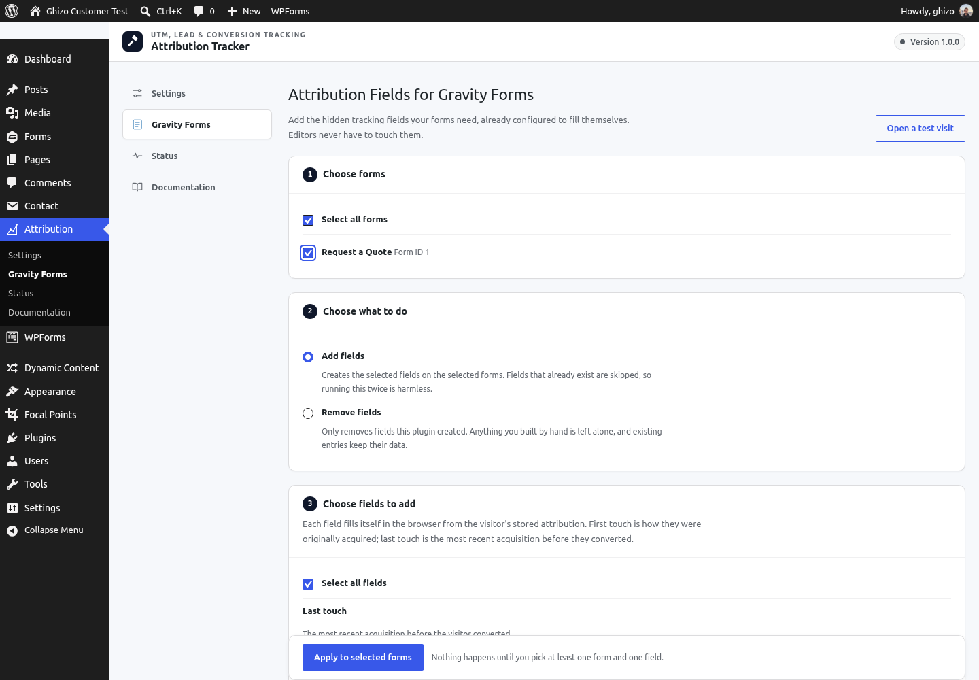This screenshot has width=979, height=680.
Task: Open Status submenu under Attribution
Action: 20,293
